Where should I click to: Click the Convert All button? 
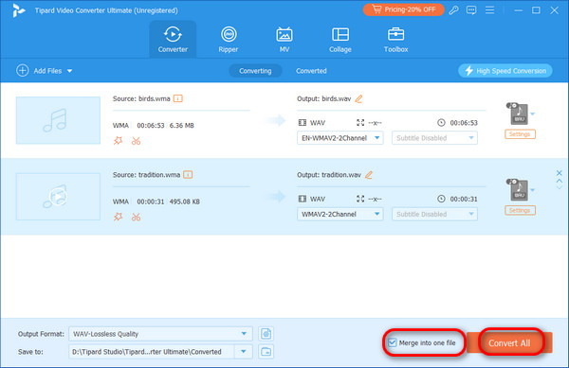point(509,343)
